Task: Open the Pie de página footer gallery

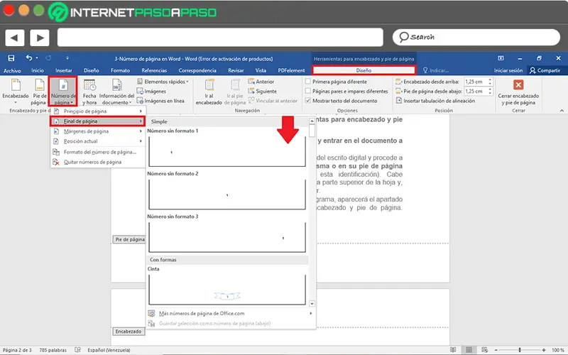Action: (40, 92)
